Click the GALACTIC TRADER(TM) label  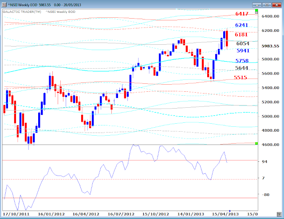22,12
